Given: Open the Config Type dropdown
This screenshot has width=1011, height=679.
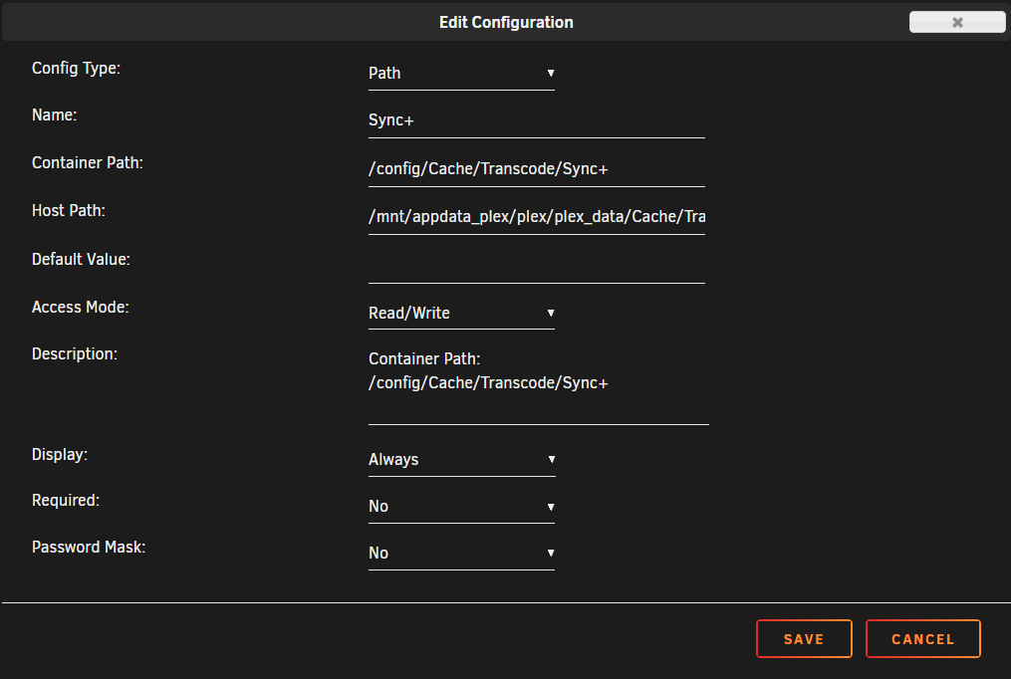Looking at the screenshot, I should click(x=461, y=73).
